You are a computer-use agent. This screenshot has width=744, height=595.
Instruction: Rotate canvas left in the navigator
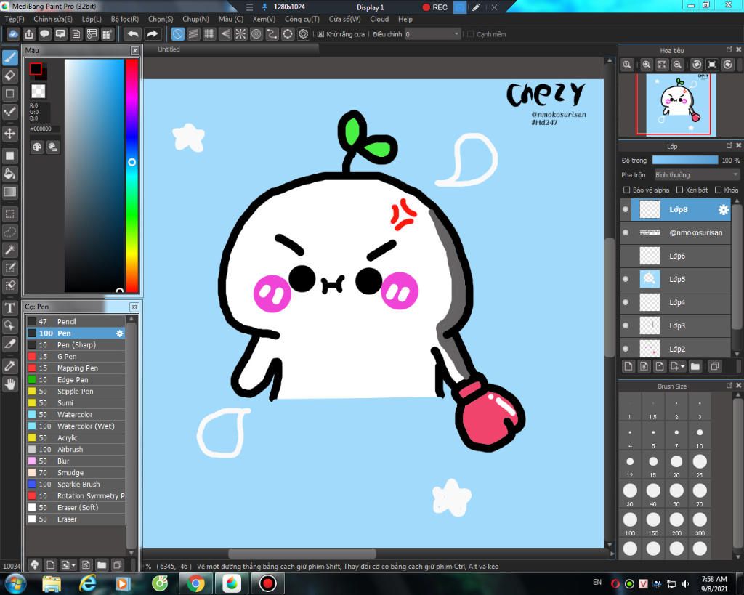click(x=697, y=65)
